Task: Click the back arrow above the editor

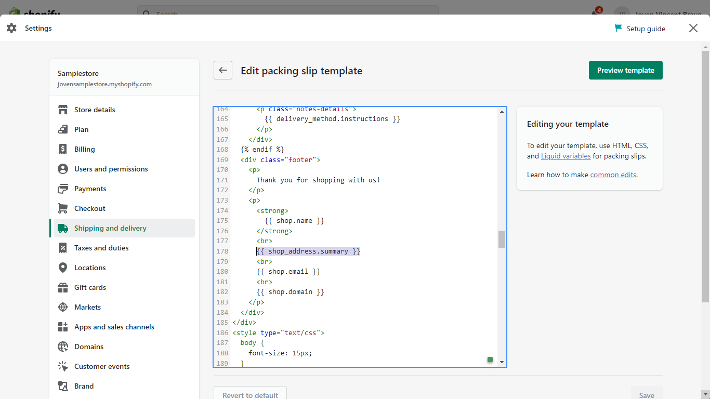Action: click(x=222, y=70)
